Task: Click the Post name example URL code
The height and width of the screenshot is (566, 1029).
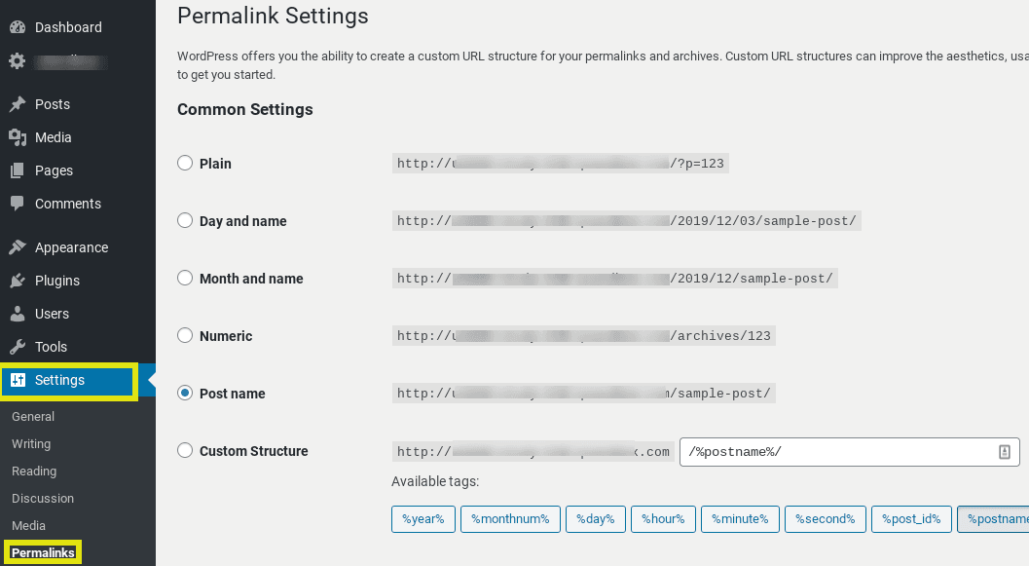Action: [x=584, y=394]
